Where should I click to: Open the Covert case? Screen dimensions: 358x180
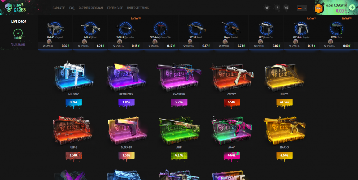point(231,77)
